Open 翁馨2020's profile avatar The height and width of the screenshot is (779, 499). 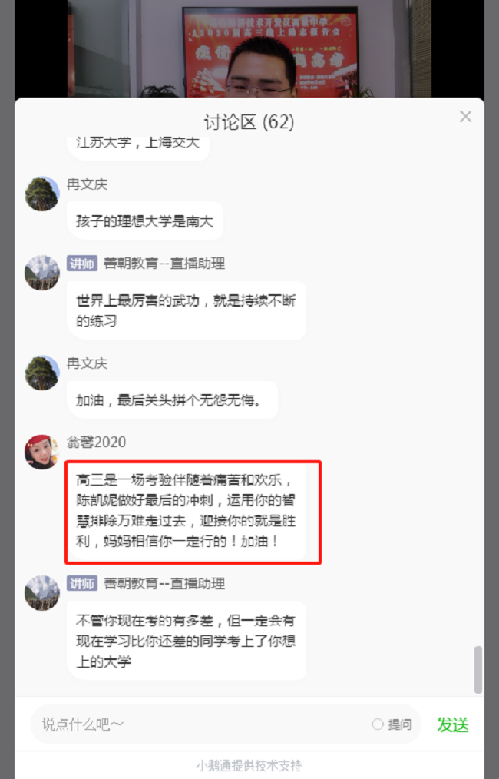point(42,452)
